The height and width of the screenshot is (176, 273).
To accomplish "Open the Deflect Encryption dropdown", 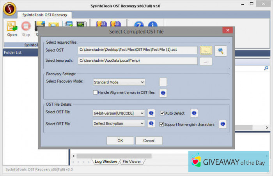I will click(x=119, y=124).
